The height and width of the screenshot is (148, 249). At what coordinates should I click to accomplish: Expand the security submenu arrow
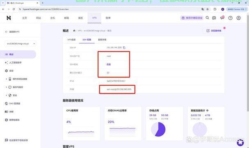pyautogui.click(x=6, y=96)
